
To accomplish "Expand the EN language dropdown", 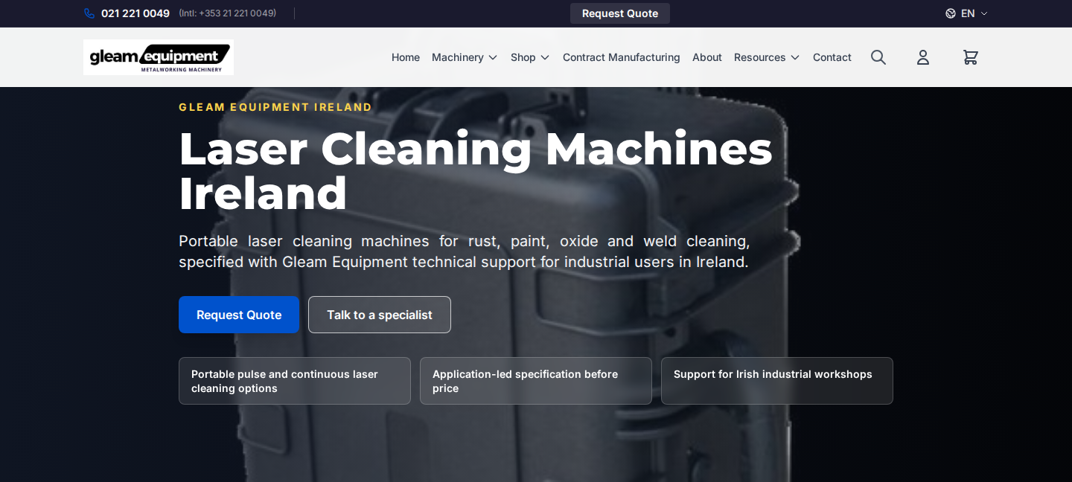I will click(x=967, y=13).
